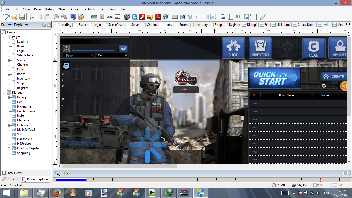Expand the Options dialog node
This screenshot has width=352, height=198.
(9, 125)
